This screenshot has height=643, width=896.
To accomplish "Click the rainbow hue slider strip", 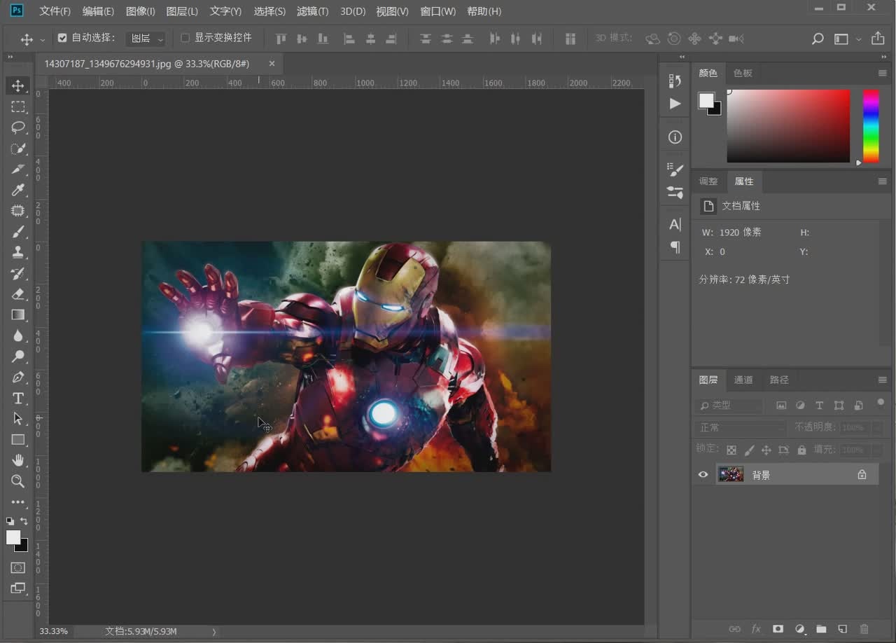I will (x=870, y=126).
